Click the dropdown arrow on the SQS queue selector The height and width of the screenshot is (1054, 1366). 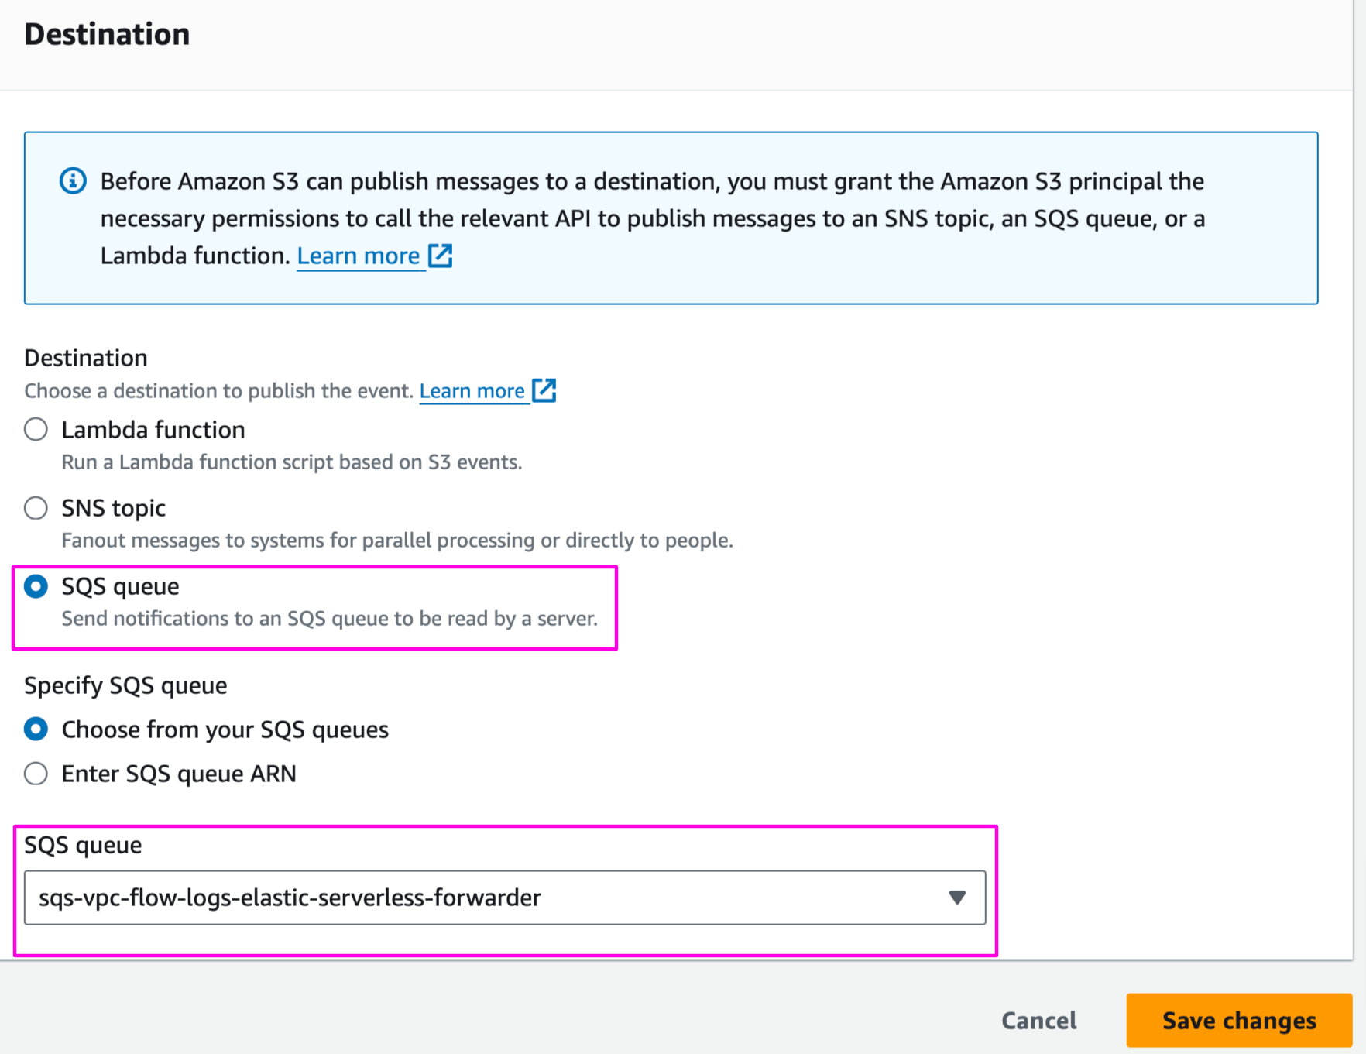click(957, 898)
